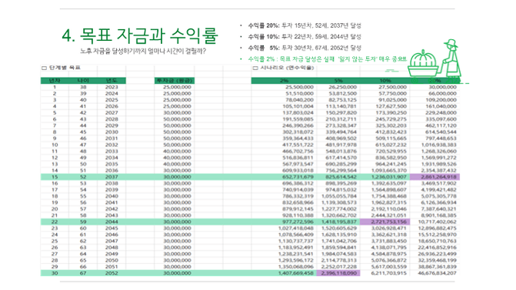Click the 10% scenario column header
The height and width of the screenshot is (290, 516).
coord(385,81)
